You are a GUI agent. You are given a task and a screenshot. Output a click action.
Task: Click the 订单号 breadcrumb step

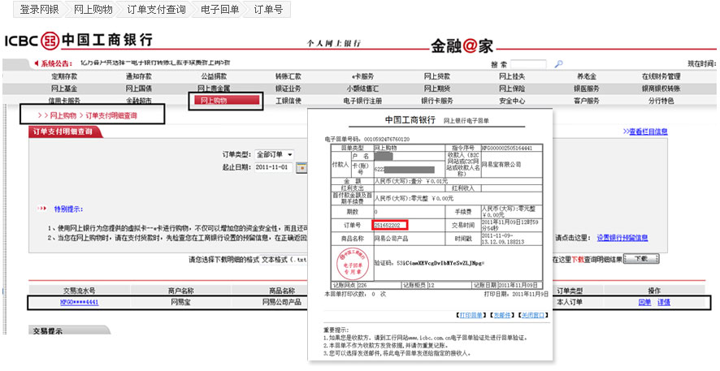[x=269, y=9]
